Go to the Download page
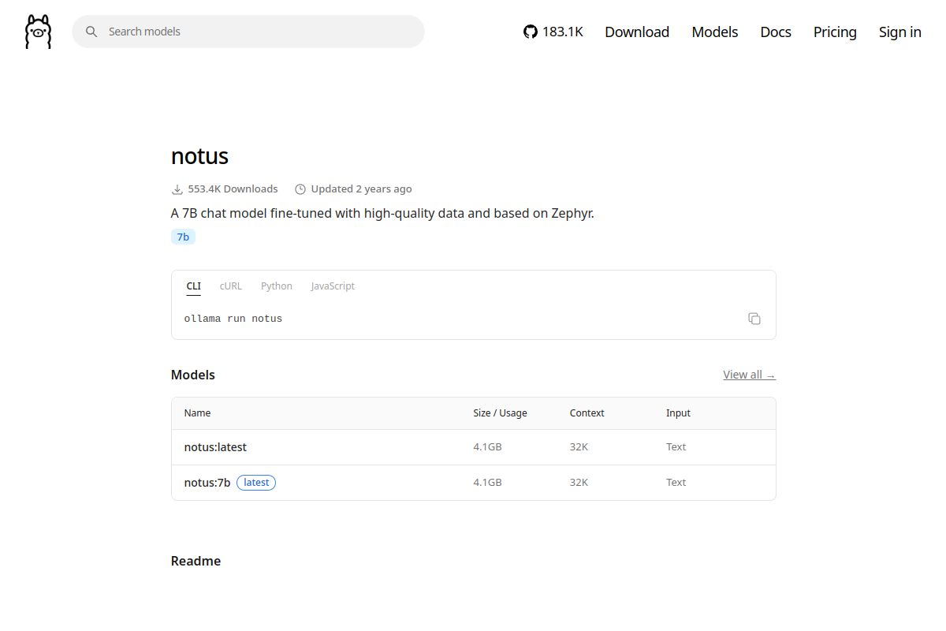Image resolution: width=946 pixels, height=631 pixels. pos(637,32)
